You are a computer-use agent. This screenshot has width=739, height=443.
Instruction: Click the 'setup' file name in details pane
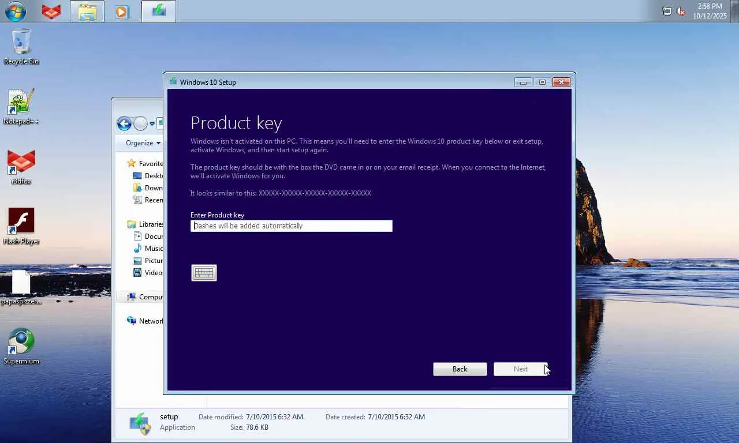pyautogui.click(x=169, y=417)
